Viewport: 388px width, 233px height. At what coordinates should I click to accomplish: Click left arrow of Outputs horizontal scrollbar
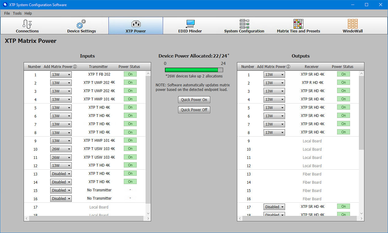pyautogui.click(x=240, y=219)
